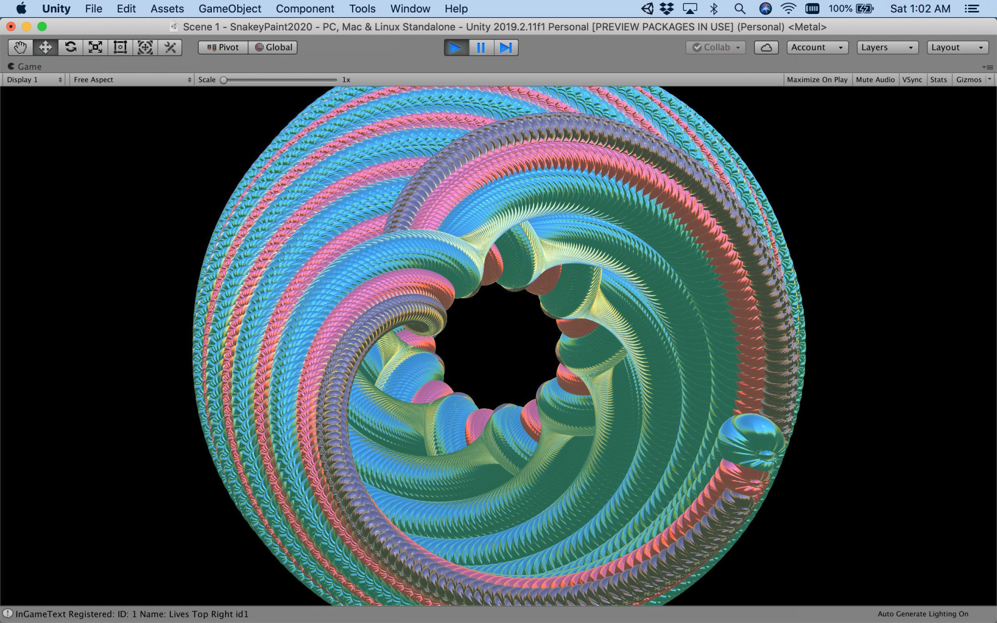Viewport: 997px width, 623px height.
Task: Open the Gizmos dropdown arrow
Action: [x=989, y=79]
